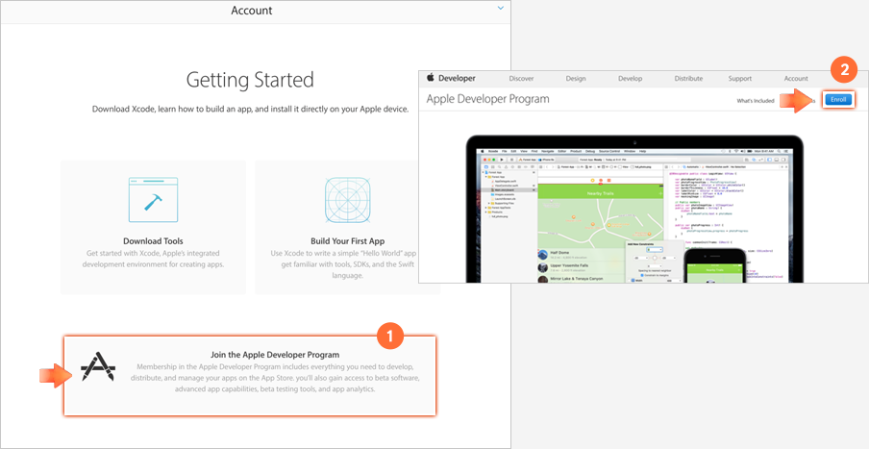Click the MacBook Xcode preview image
Image resolution: width=869 pixels, height=449 pixels.
(x=634, y=209)
